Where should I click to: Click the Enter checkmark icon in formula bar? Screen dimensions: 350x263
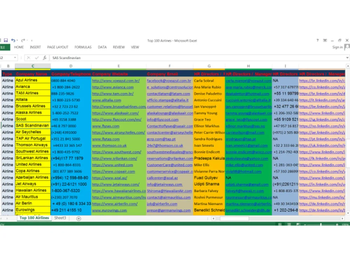coord(37,58)
